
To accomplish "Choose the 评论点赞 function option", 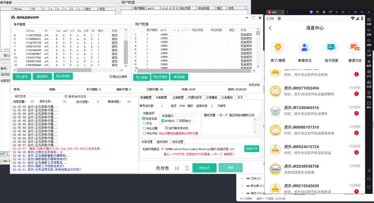I will coord(144,129).
